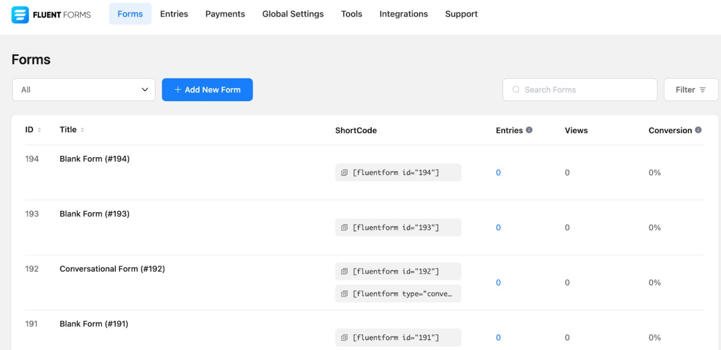Screen dimensions: 721x350
Task: Open Blank Form (#193)
Action: tap(94, 214)
